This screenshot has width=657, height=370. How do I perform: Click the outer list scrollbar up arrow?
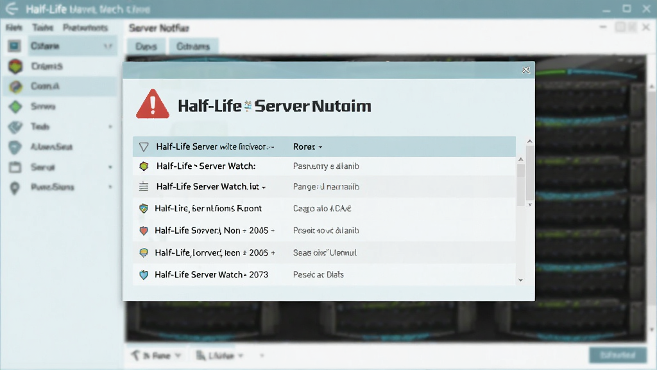(529, 141)
